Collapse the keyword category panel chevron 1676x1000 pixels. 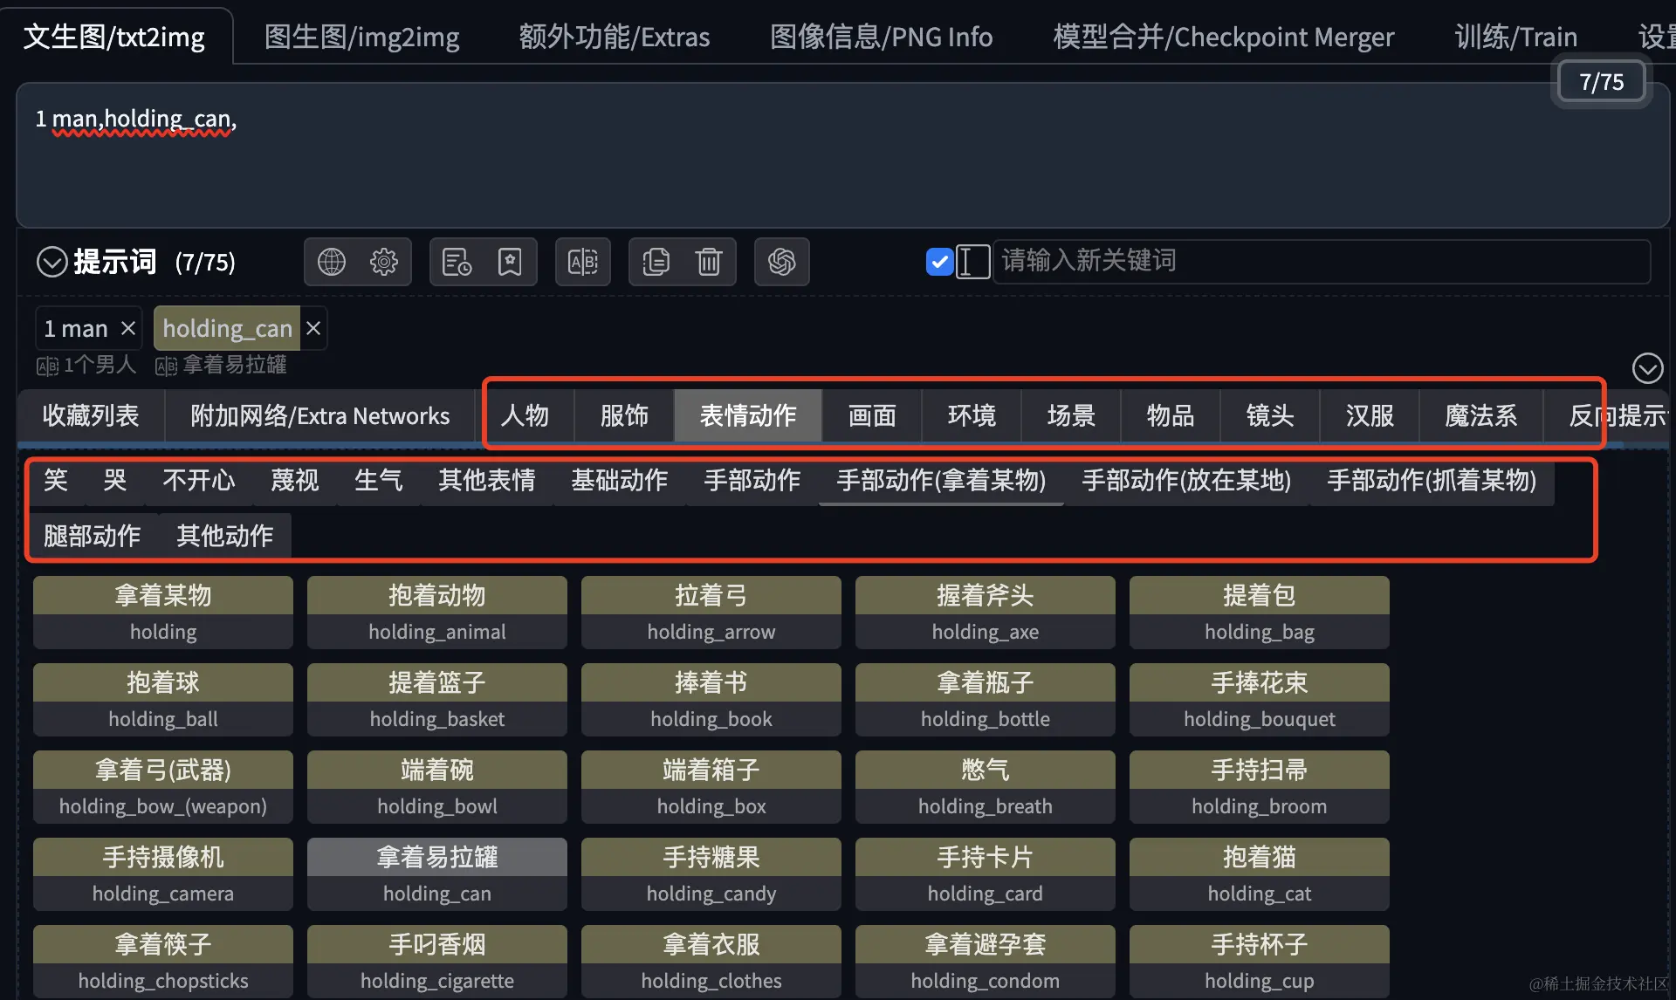[1647, 368]
